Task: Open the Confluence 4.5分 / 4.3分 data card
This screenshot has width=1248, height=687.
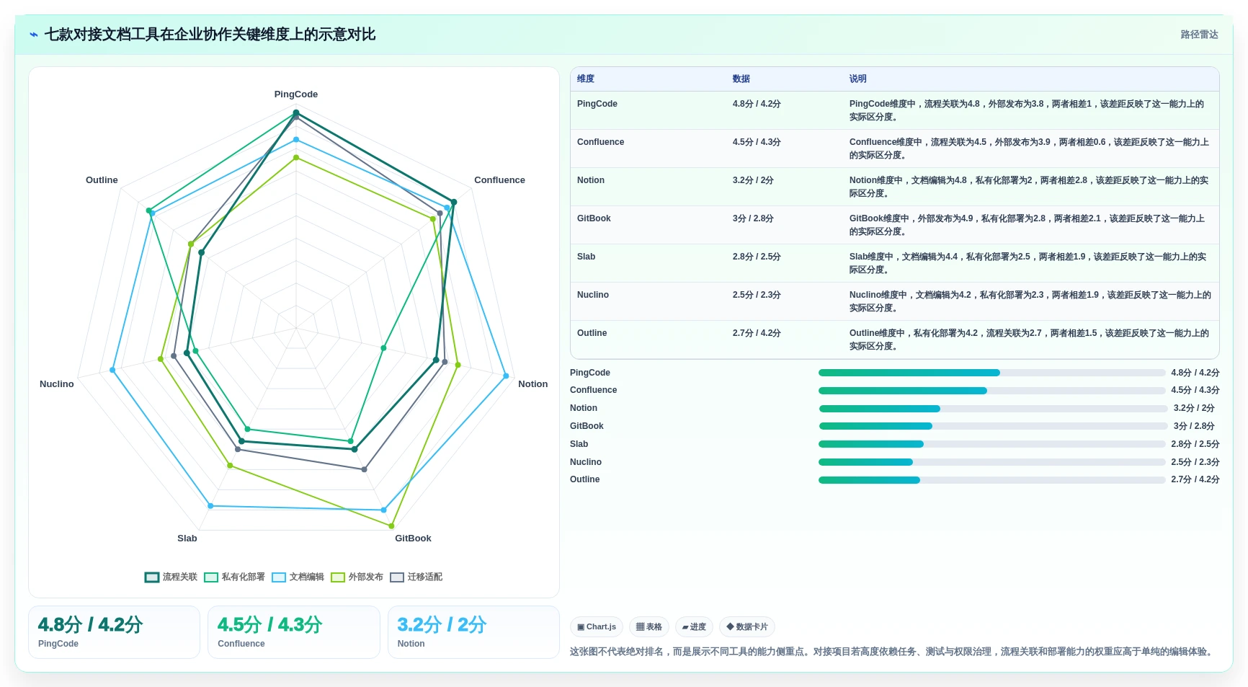Action: coord(294,632)
